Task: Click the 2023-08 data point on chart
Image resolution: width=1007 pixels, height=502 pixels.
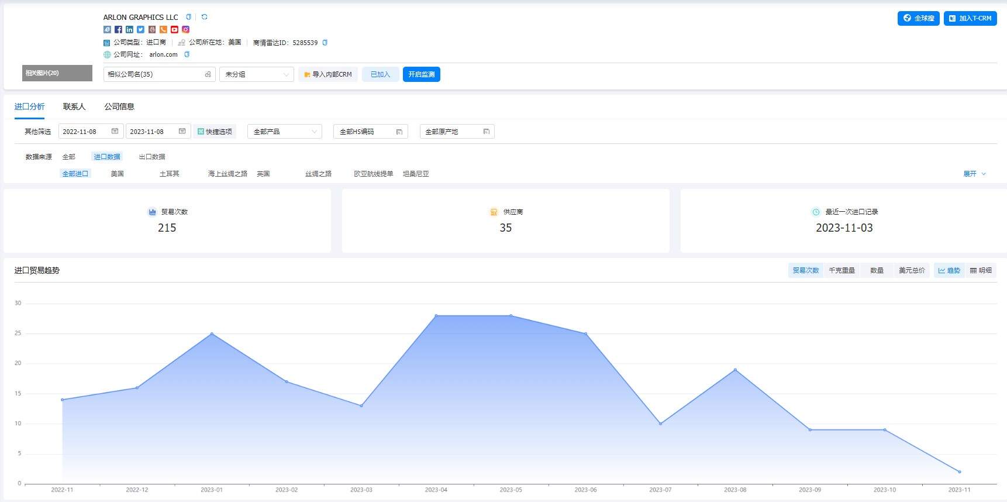Action: click(735, 370)
